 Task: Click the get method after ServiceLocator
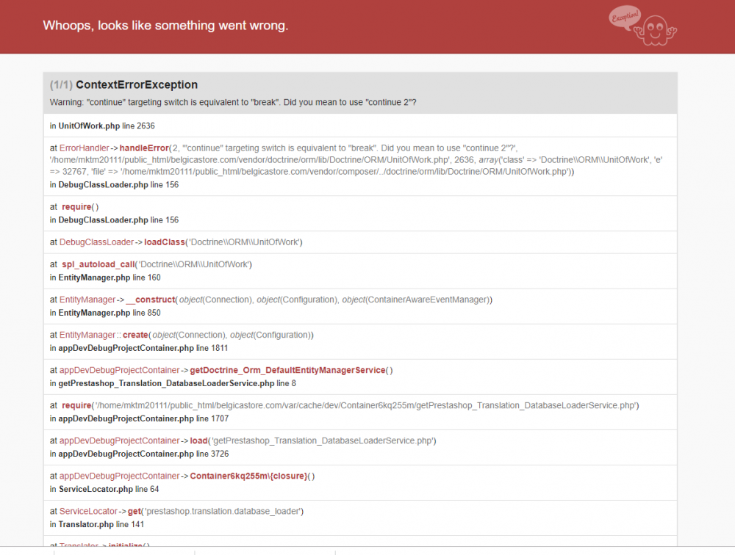pos(135,511)
